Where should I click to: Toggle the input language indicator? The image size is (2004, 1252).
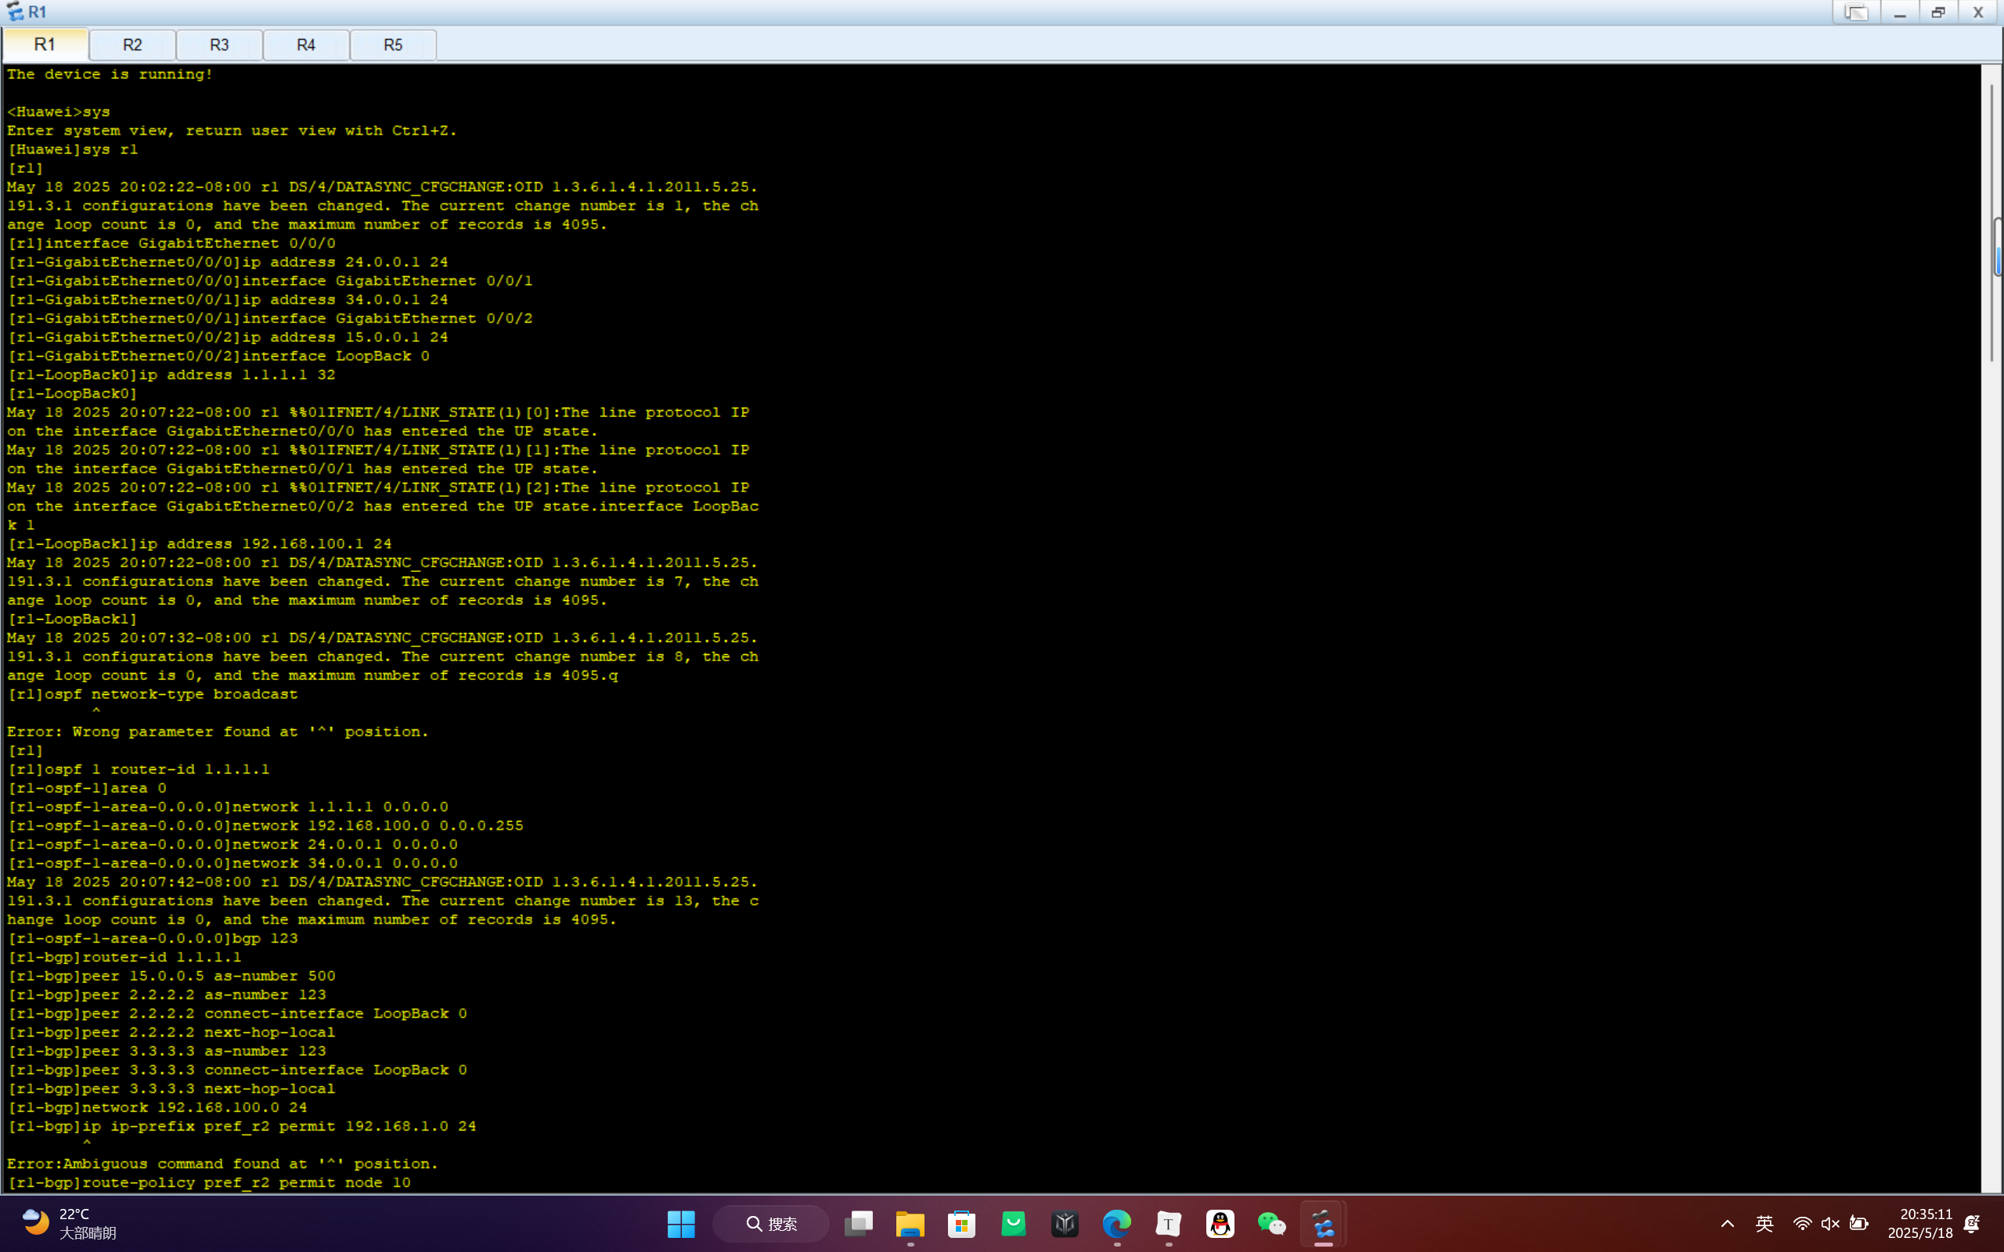click(1764, 1224)
